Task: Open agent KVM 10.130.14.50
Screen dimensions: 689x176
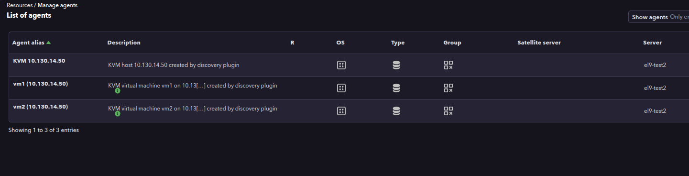Action: [39, 61]
